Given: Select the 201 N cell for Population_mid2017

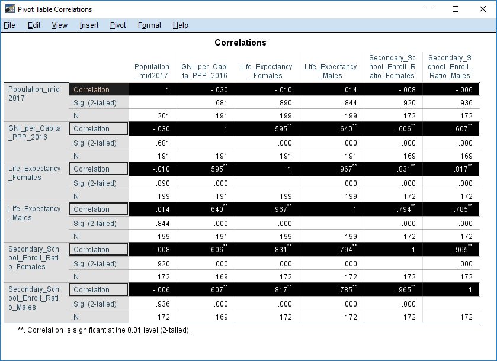Looking at the screenshot, I should (x=152, y=115).
